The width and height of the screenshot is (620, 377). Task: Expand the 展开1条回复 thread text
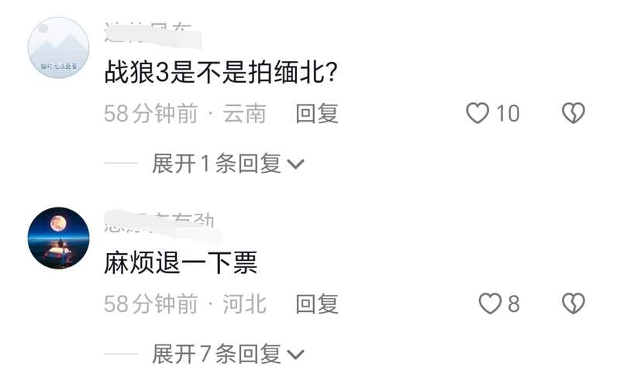(217, 163)
